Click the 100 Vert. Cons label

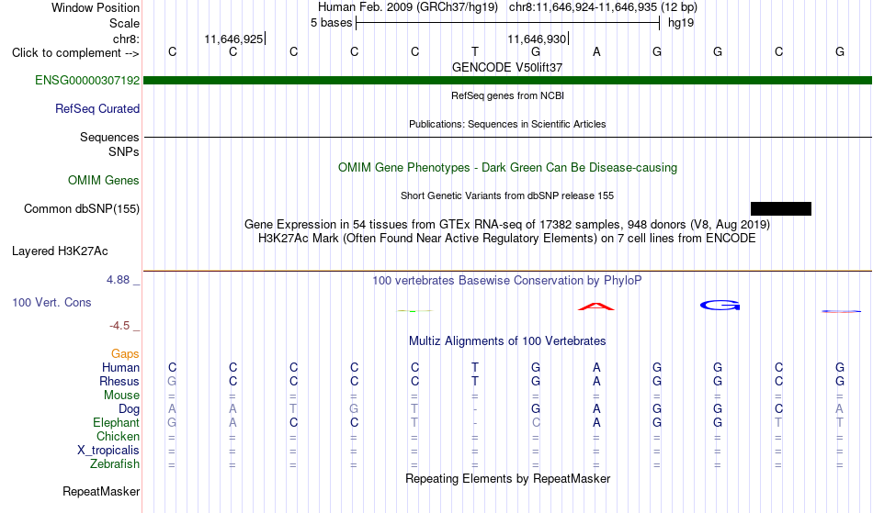51,302
